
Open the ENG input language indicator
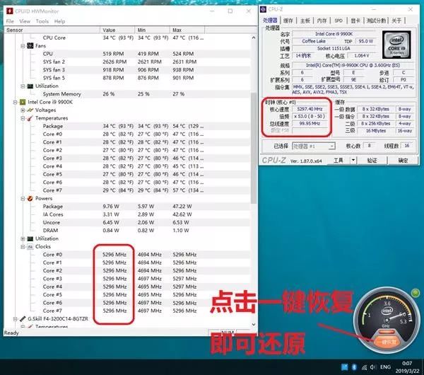pos(385,367)
